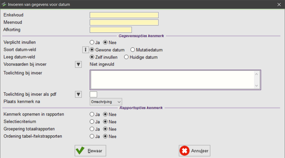
Task: Click the Enkelvoud input field
Action: tap(124, 15)
